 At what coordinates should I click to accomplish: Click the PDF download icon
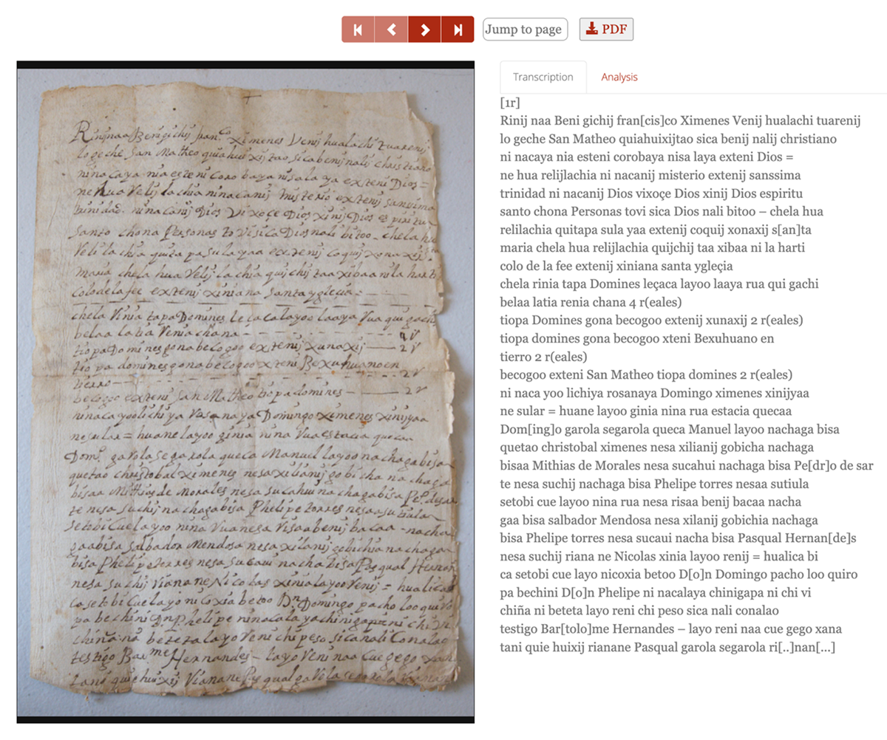pyautogui.click(x=591, y=30)
